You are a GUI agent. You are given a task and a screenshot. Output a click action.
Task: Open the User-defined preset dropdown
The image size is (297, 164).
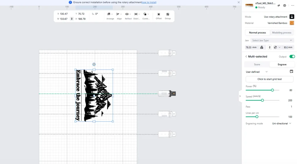pos(257,72)
